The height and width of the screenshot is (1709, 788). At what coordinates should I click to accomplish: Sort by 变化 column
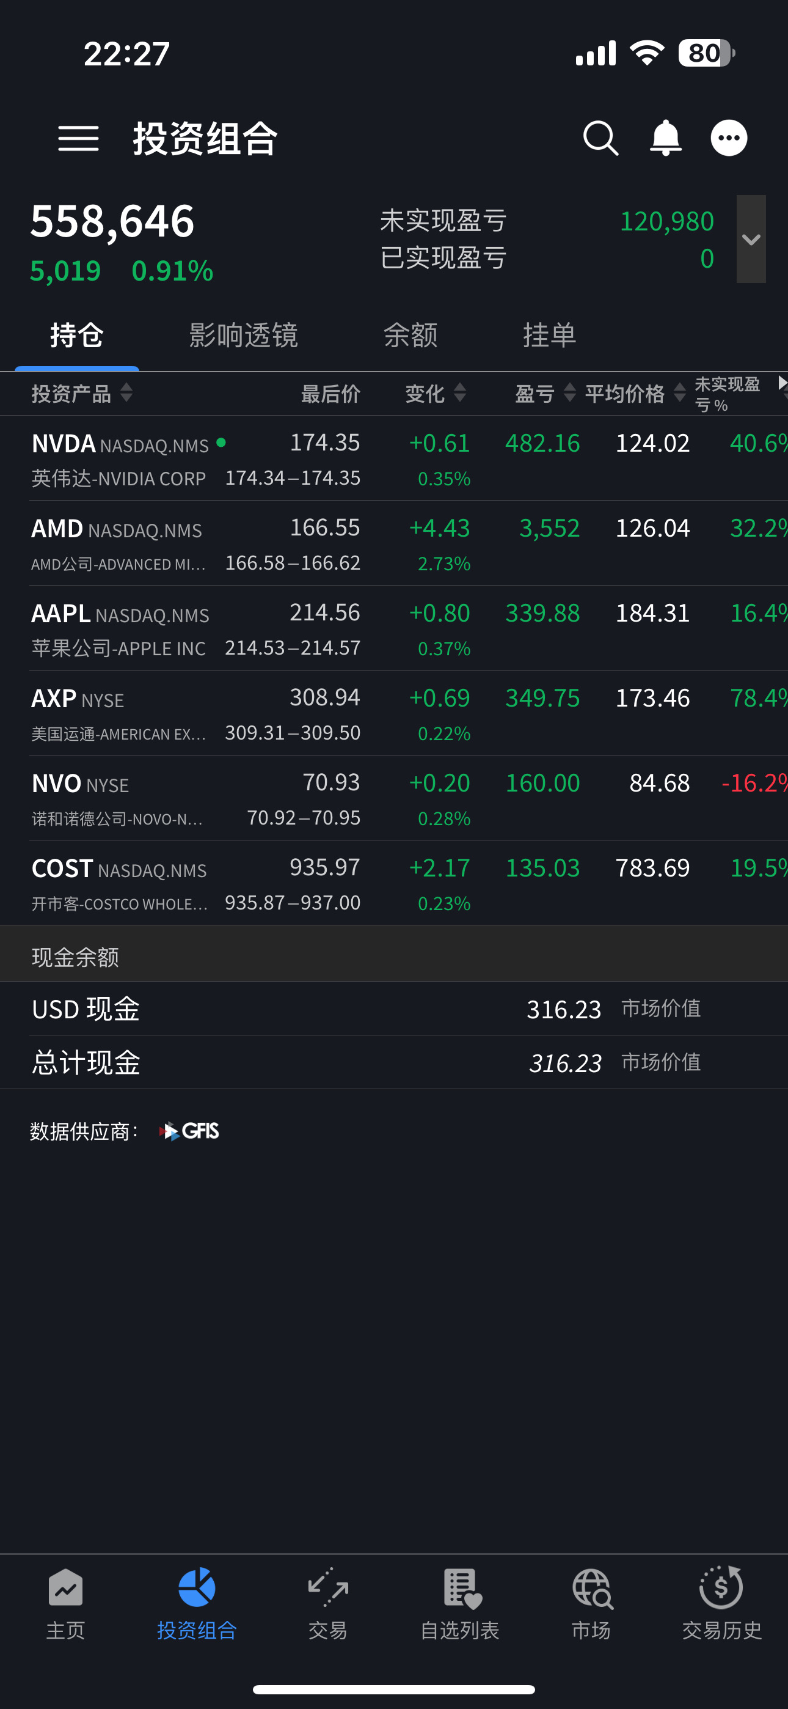pyautogui.click(x=436, y=394)
